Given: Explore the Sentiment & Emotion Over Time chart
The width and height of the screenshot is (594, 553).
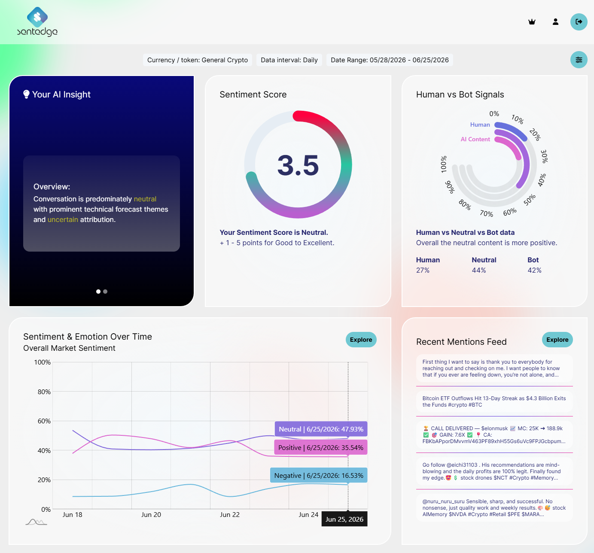Looking at the screenshot, I should [361, 340].
